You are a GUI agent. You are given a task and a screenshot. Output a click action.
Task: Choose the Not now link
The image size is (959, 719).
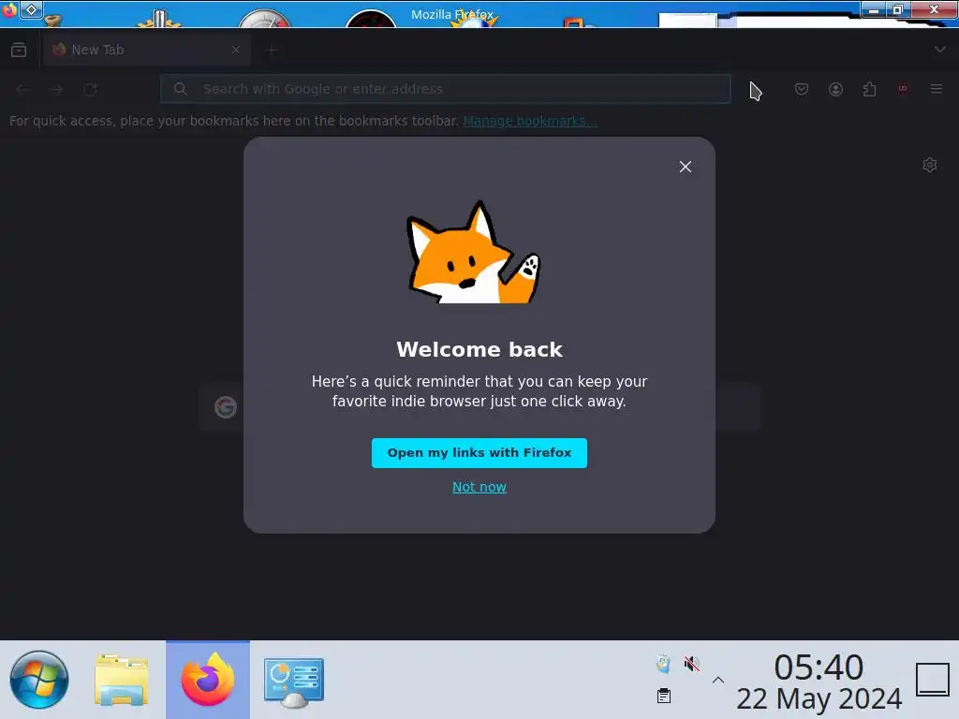479,487
